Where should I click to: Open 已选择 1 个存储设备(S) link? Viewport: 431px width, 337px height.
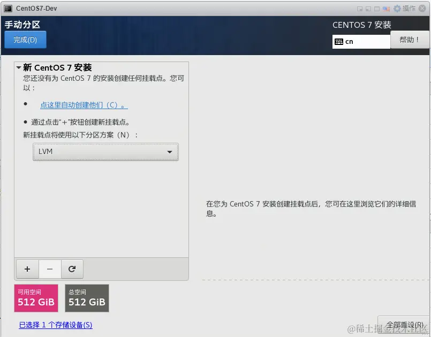coord(56,325)
